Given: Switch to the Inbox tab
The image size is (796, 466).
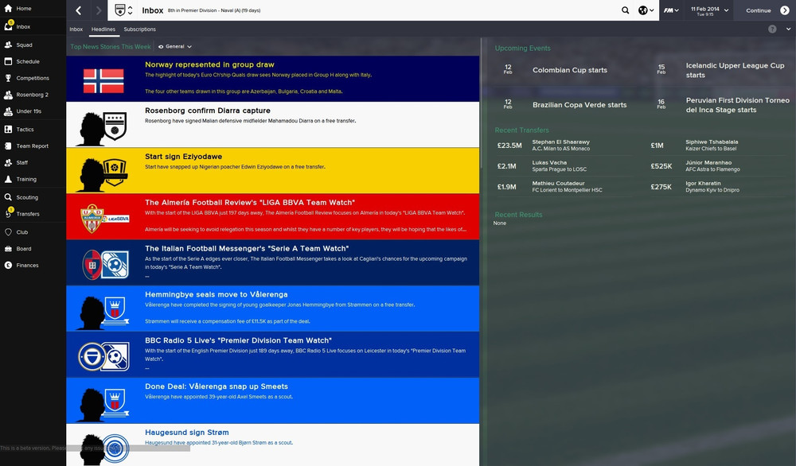Looking at the screenshot, I should [76, 29].
